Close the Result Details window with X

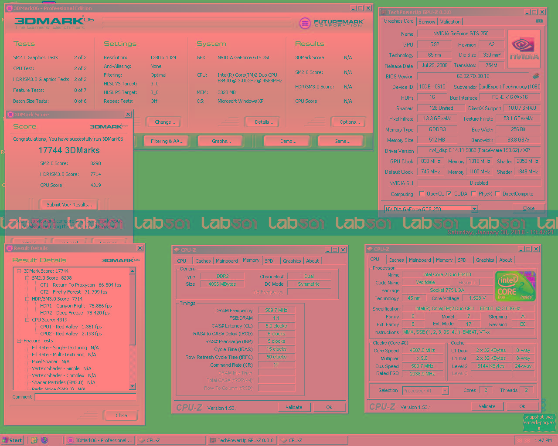140,248
